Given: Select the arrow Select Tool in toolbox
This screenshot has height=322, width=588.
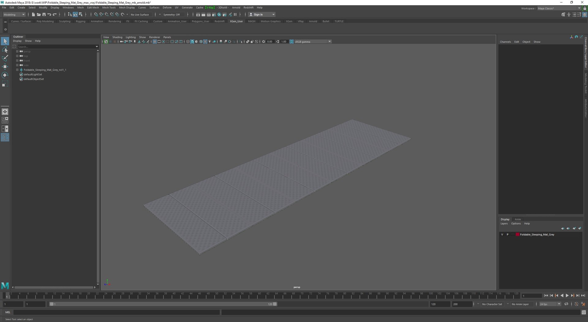Looking at the screenshot, I should click(5, 41).
